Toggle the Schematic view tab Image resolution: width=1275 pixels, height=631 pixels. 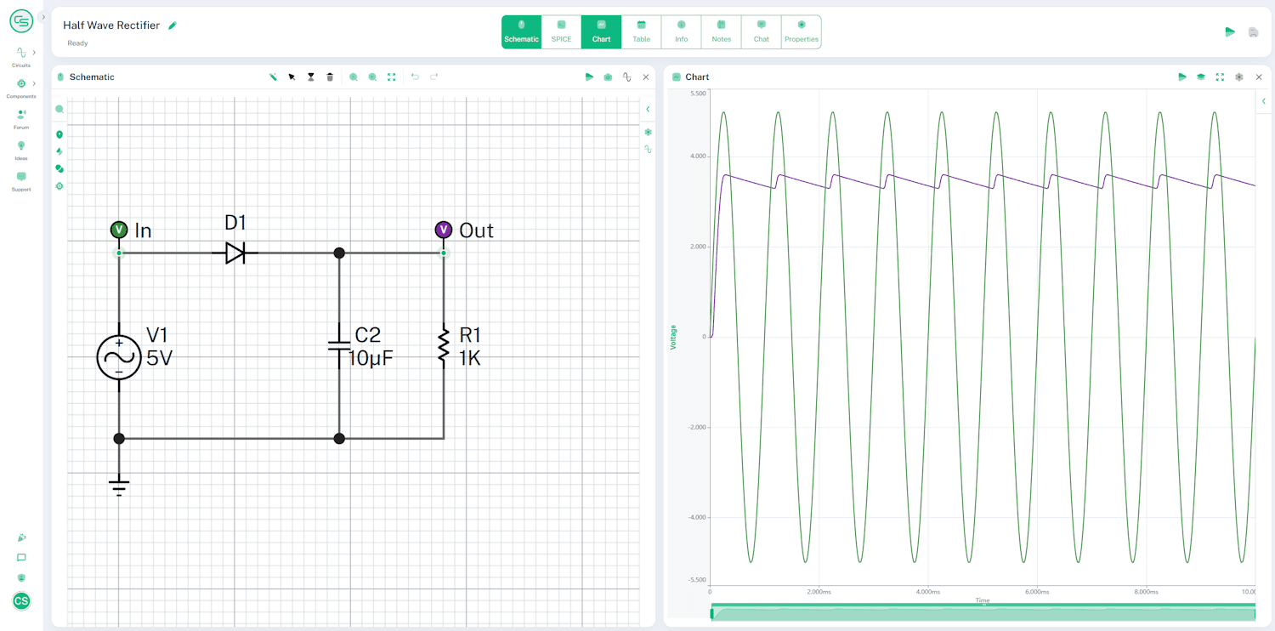(x=521, y=31)
